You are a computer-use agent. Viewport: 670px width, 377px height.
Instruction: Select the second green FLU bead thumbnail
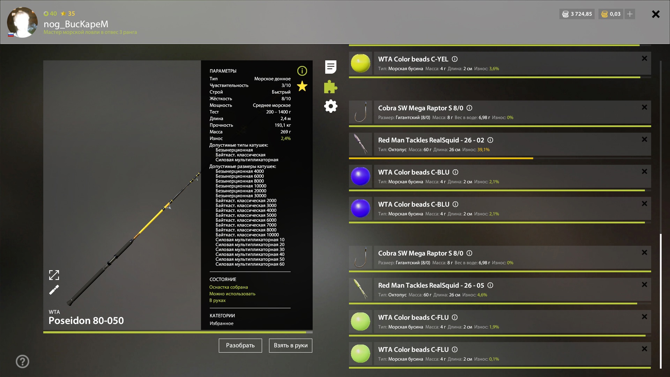(x=360, y=354)
